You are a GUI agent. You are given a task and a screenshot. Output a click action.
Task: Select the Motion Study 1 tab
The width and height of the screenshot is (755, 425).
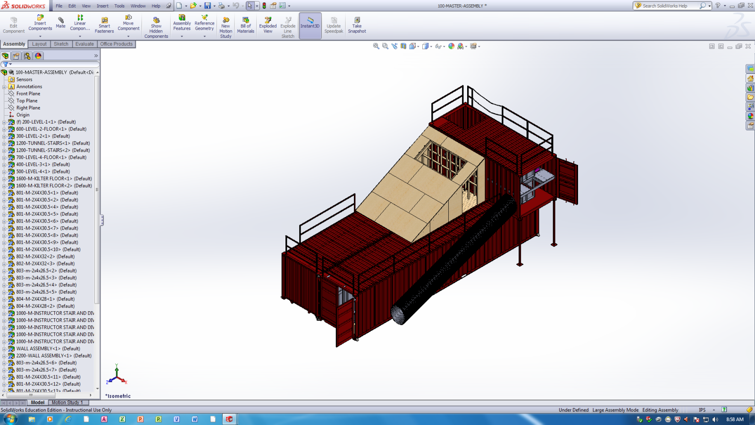click(67, 402)
